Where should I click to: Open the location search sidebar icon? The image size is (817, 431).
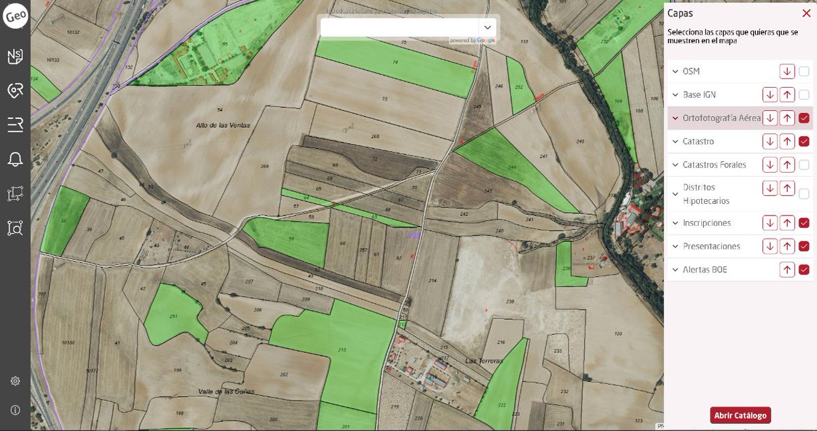point(15,90)
